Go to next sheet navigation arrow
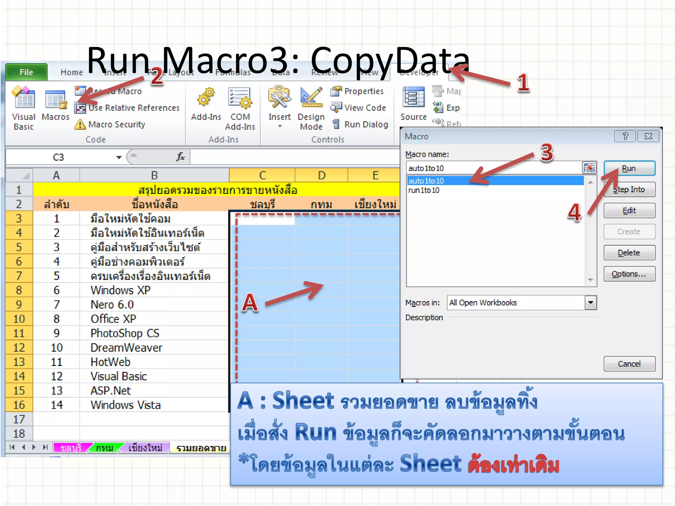This screenshot has height=506, width=675. (34, 447)
